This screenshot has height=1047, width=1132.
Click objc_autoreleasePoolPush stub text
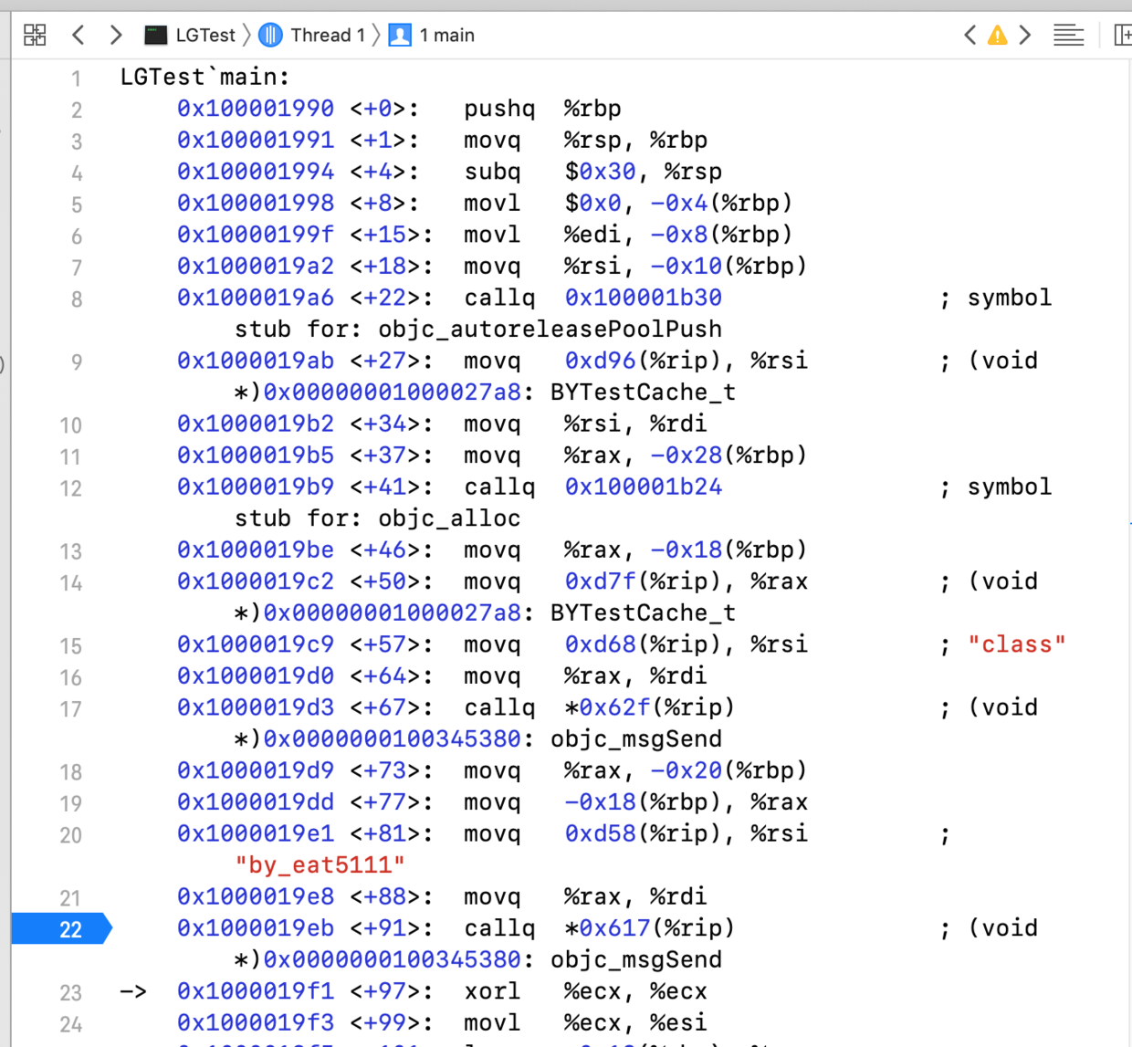(550, 330)
